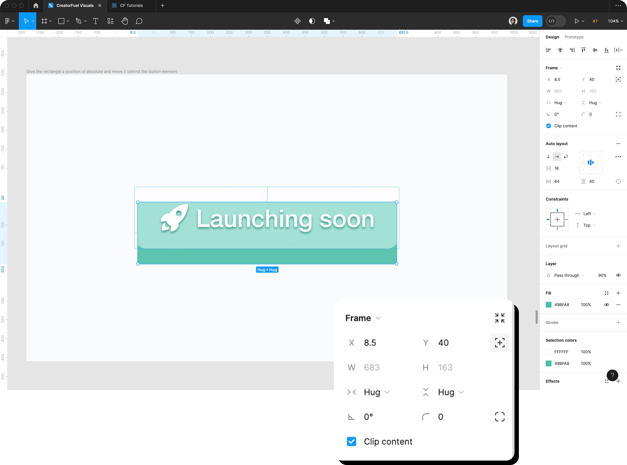Hide the 49BFA8 fill with its eye icon
The height and width of the screenshot is (465, 627).
pos(607,305)
